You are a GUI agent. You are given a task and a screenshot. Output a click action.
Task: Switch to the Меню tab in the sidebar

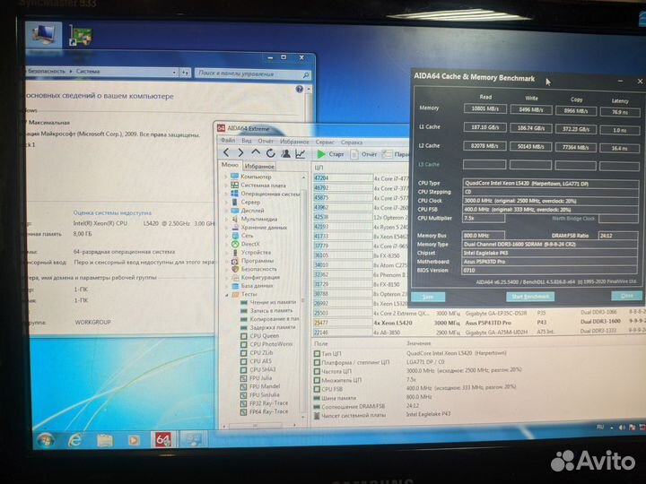pos(230,165)
